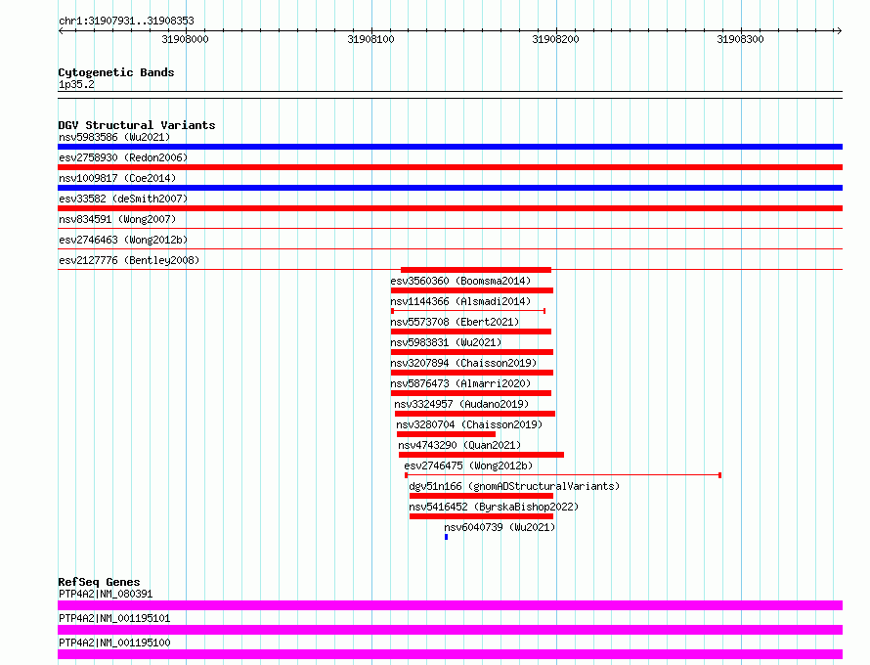Click the red bar under dgv51n166
870x665 pixels.
pyautogui.click(x=482, y=496)
